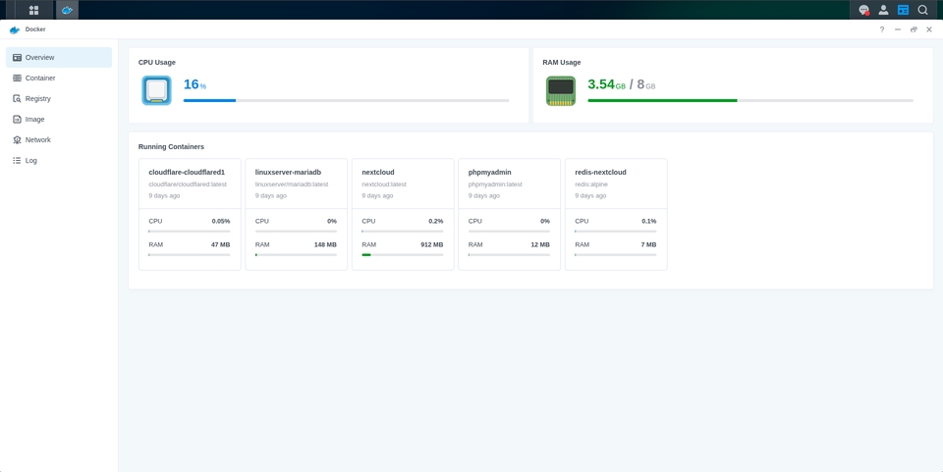Click the nextcloud:latest image text
The height and width of the screenshot is (472, 943).
(x=384, y=184)
